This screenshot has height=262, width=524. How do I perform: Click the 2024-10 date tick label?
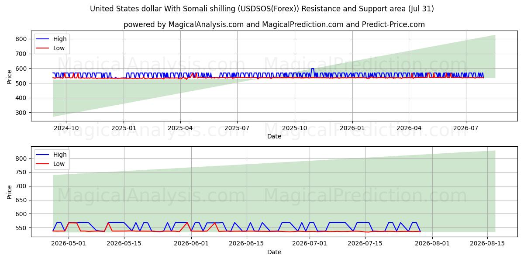66,128
